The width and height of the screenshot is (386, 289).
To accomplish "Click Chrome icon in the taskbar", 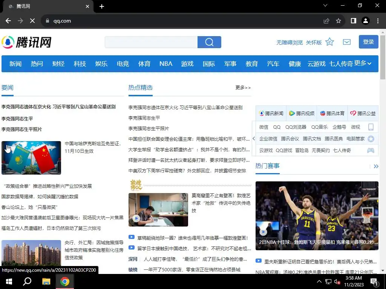I will pyautogui.click(x=65, y=281).
